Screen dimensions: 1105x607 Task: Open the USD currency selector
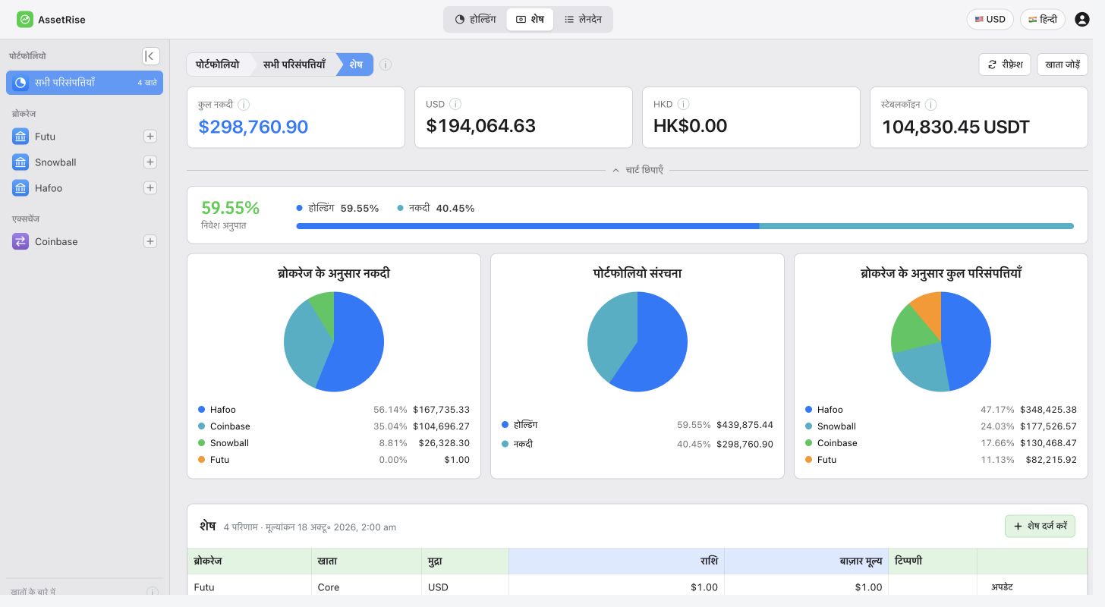pos(990,20)
